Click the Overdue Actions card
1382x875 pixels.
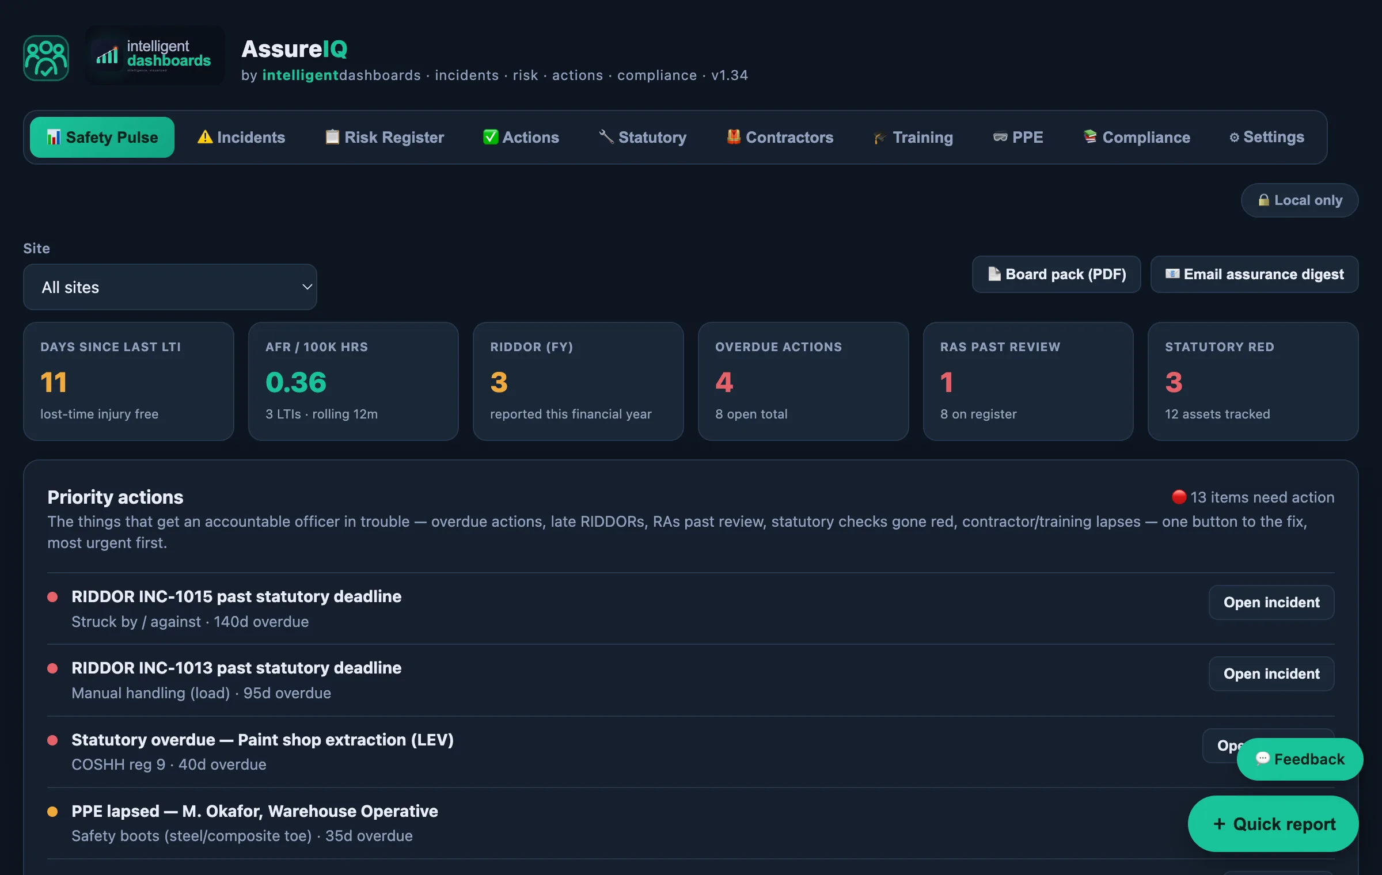(x=803, y=381)
